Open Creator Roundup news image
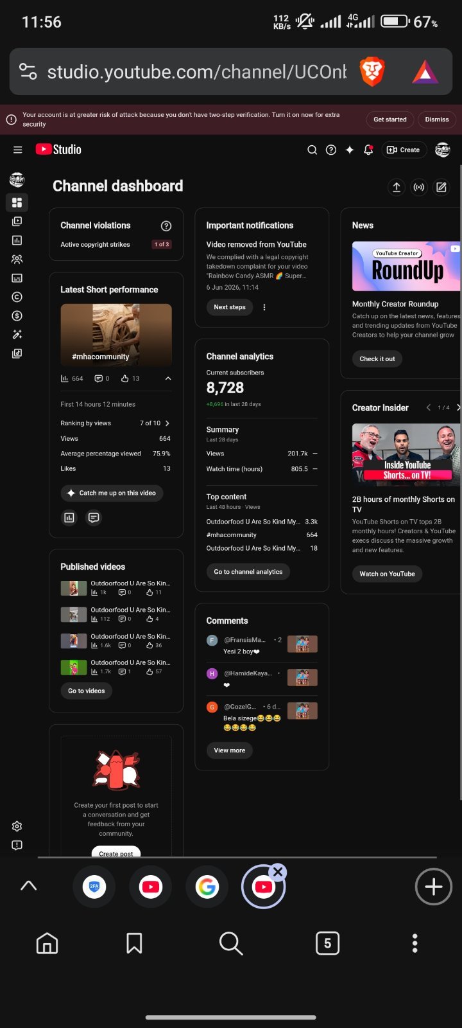This screenshot has height=1028, width=462. [407, 267]
